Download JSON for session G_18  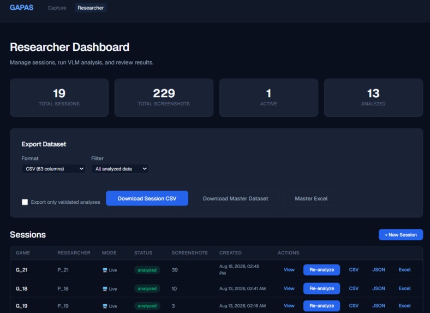coord(379,288)
